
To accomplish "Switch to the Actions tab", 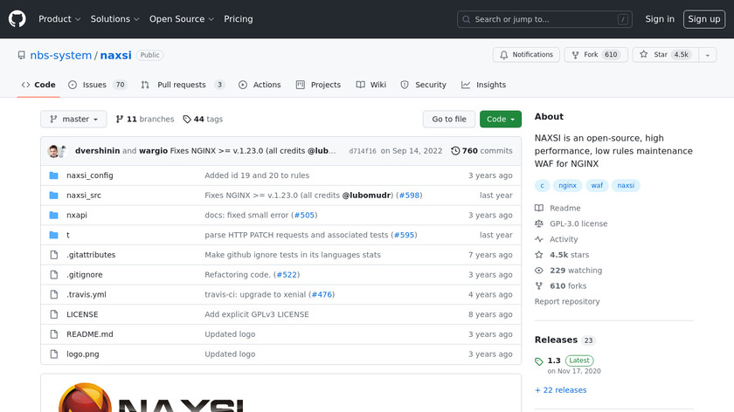I will coord(260,85).
